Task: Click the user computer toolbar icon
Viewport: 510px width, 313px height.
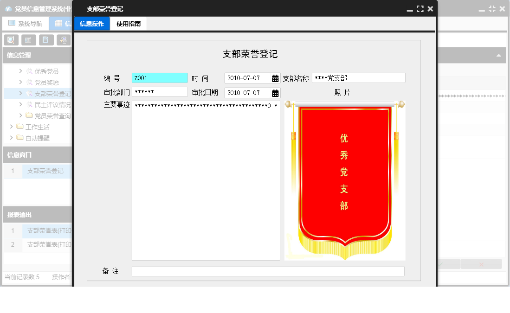Action: click(x=64, y=40)
